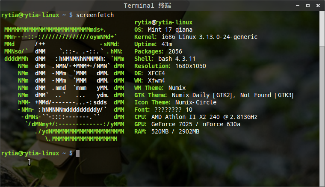The image size is (325, 187).
Task: Click the block cursor at the prompt
Action: tap(78, 154)
